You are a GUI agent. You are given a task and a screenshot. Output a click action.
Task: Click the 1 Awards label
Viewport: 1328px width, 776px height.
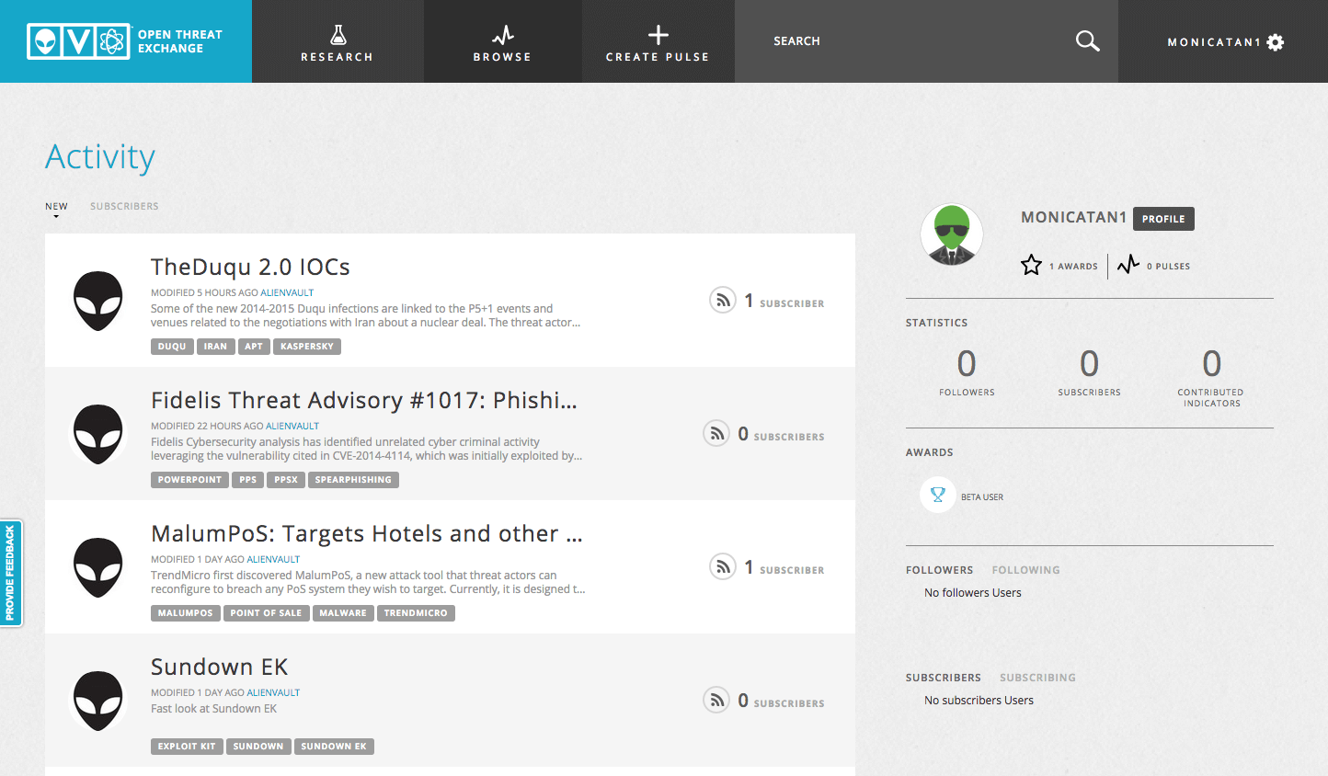[x=1073, y=267]
